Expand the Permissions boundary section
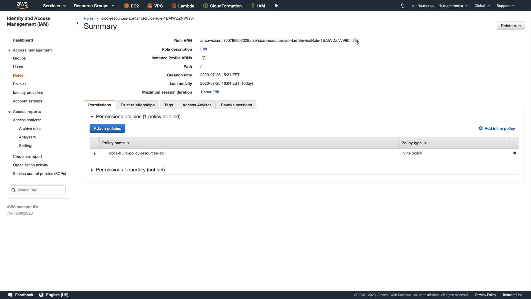Screen dimensions: 531x299 click(92, 170)
